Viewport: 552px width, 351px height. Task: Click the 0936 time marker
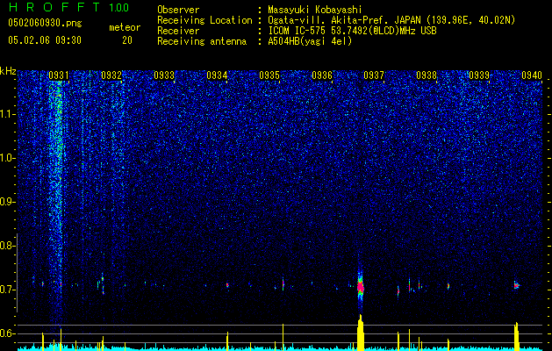coord(322,75)
